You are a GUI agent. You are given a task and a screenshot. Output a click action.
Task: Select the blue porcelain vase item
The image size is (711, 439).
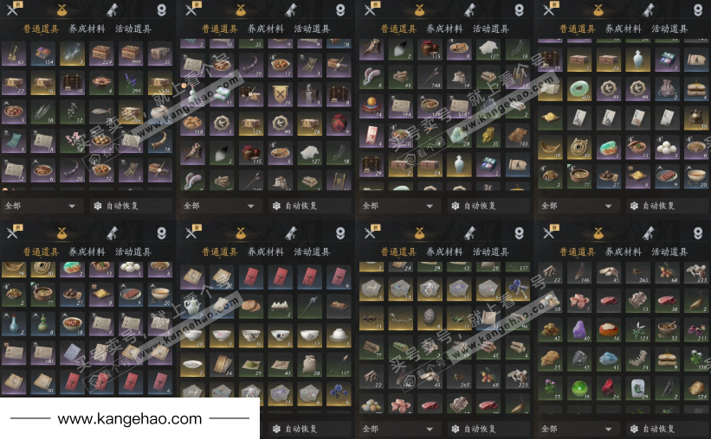coord(14,323)
